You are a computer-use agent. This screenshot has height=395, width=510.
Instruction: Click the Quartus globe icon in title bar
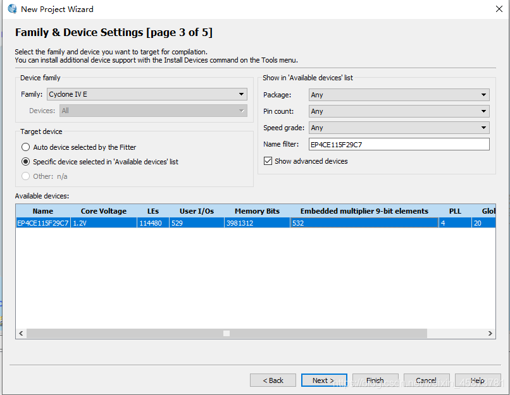(12, 9)
